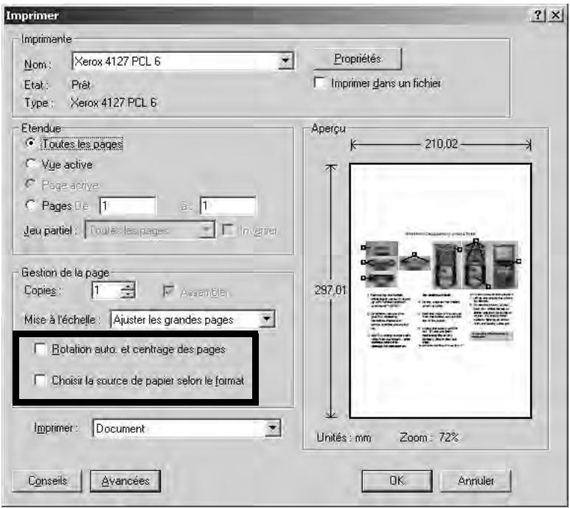Viewport: 570px width, 508px height.
Task: Open Avancées print options
Action: click(125, 481)
